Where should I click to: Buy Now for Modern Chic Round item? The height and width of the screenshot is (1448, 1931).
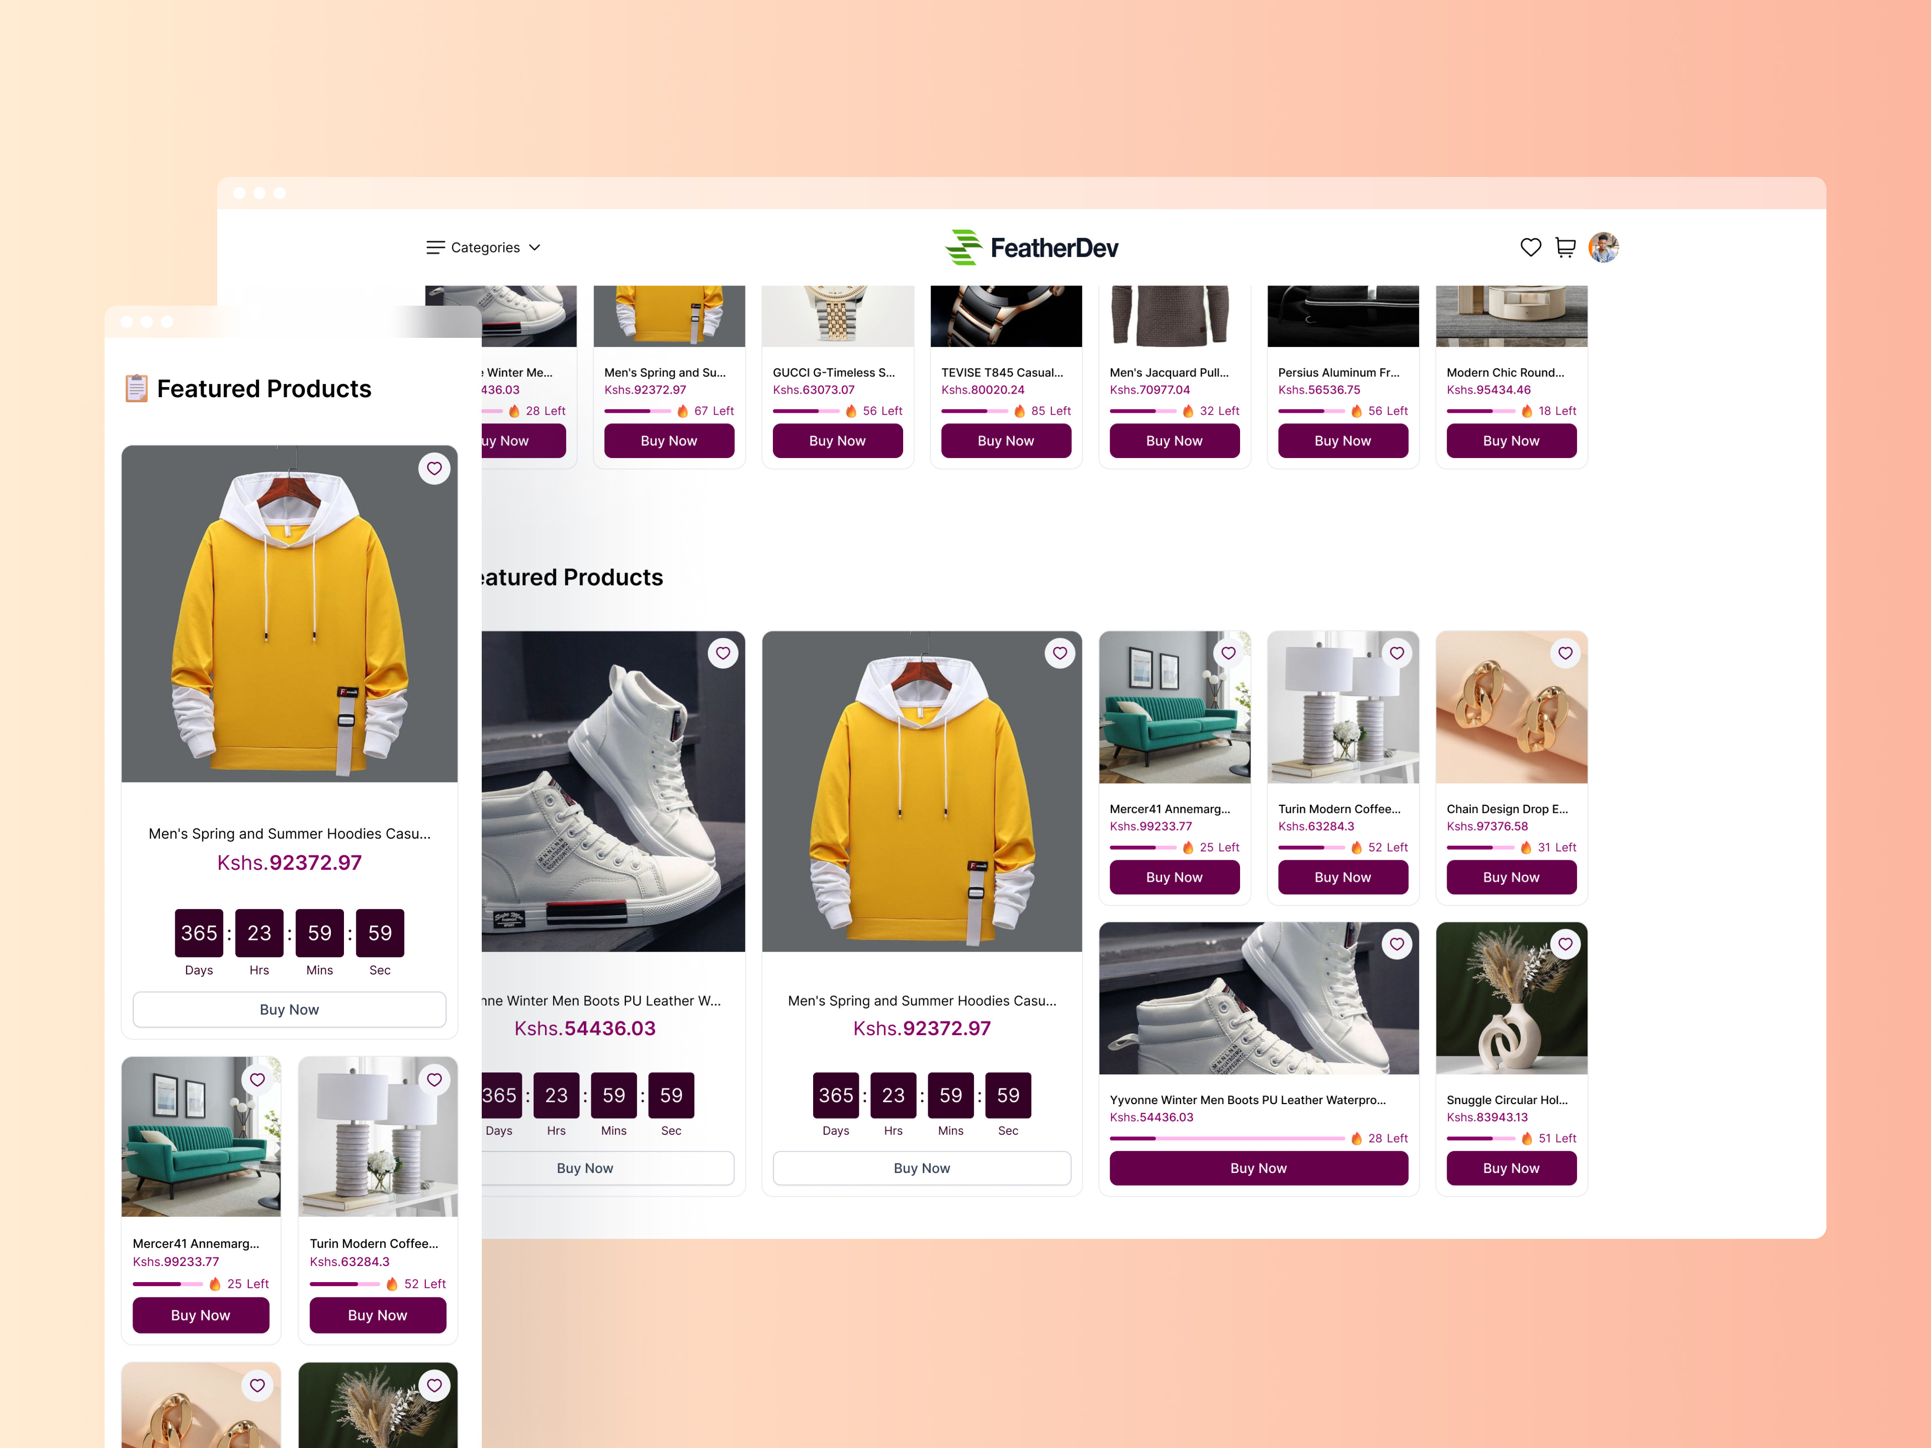click(1511, 441)
